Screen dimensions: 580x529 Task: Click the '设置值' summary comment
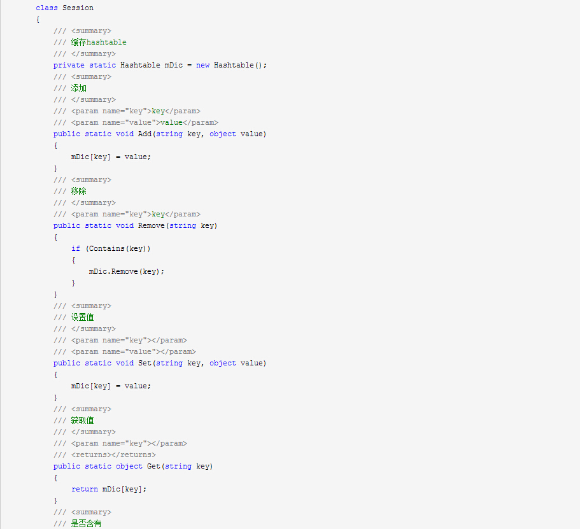pos(83,318)
